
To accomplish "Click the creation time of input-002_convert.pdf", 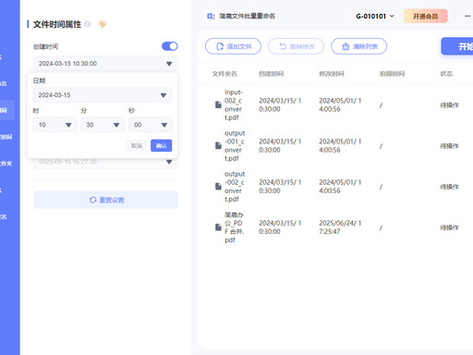I will 280,104.
